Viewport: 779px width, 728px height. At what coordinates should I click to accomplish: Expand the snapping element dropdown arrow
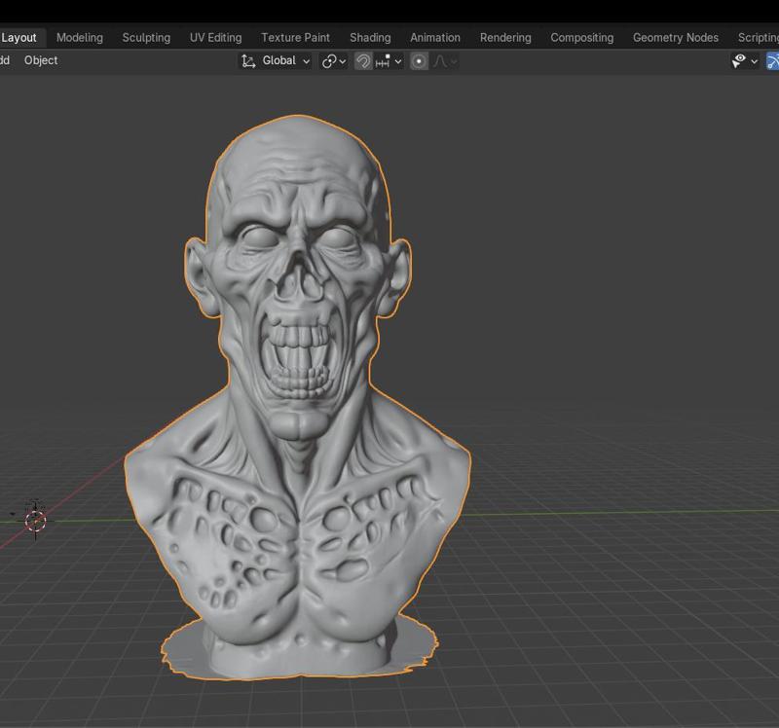tap(398, 61)
